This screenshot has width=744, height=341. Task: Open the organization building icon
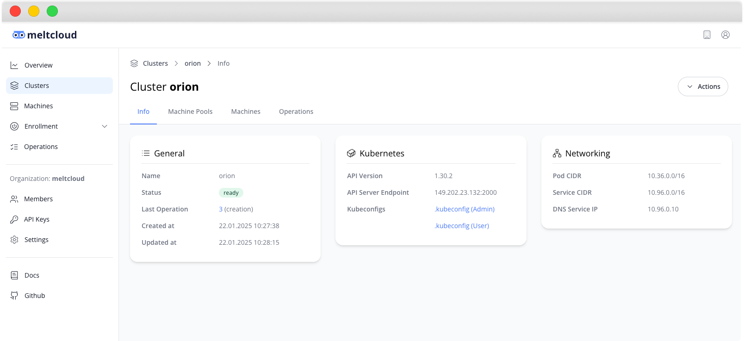(x=707, y=35)
